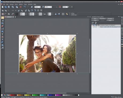Click the Flip horizontal icon
This screenshot has width=123, height=98.
(x=56, y=14)
